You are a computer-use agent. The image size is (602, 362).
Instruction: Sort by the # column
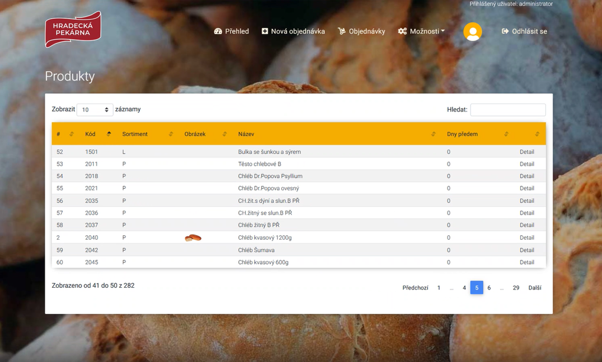point(65,134)
